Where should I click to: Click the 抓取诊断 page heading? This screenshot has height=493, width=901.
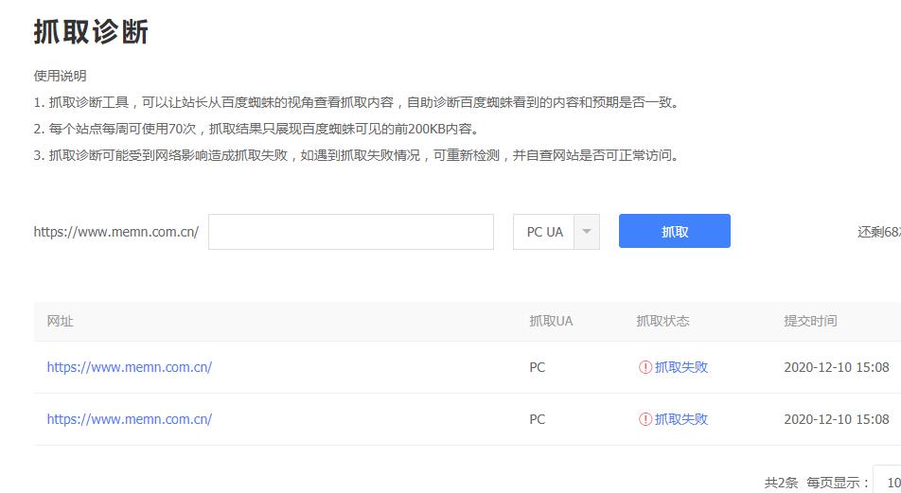tap(91, 31)
